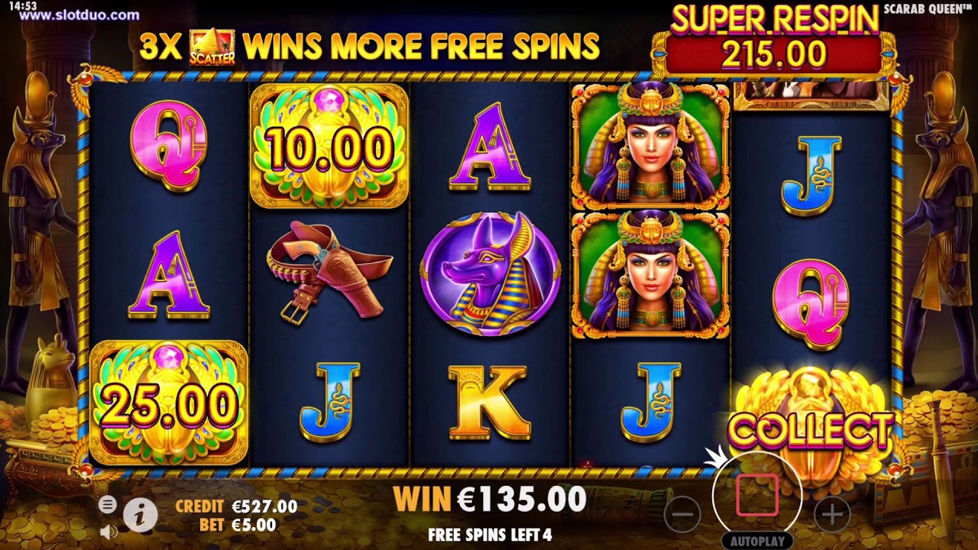Decrease bet with minus button

(x=682, y=514)
